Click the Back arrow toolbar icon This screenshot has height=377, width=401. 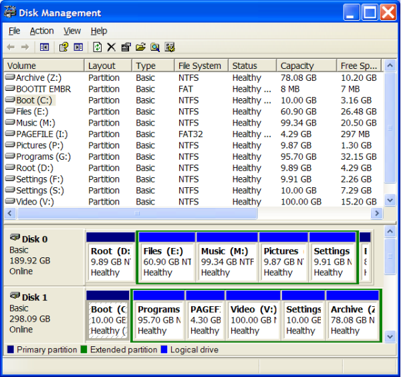pos(11,47)
